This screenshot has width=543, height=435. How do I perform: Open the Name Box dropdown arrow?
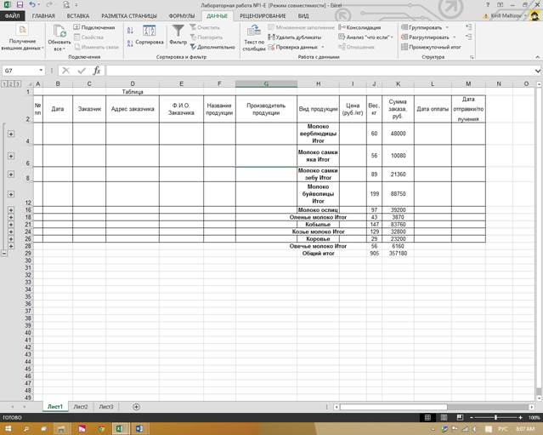(x=41, y=71)
